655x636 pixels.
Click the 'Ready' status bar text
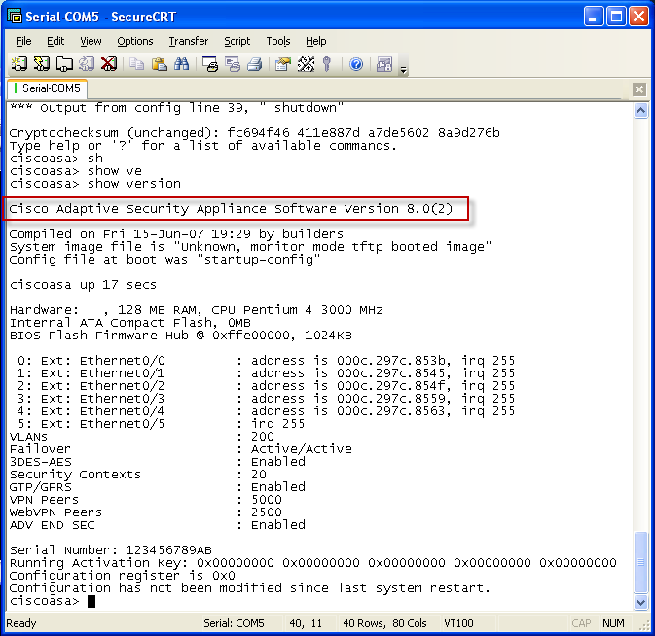21,623
